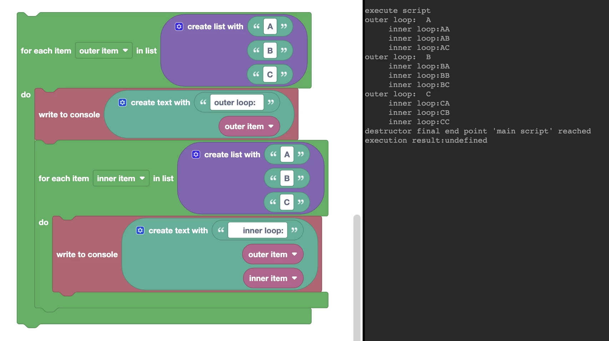Click 'inner loop:CB' console output
609x341 pixels.
tap(419, 113)
